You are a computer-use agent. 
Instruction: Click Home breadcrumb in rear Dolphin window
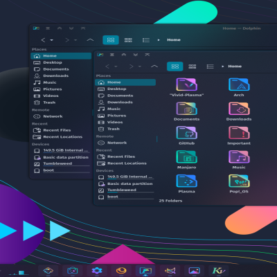(x=174, y=39)
